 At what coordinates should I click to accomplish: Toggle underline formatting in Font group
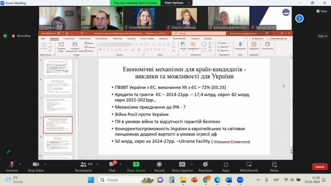[x=108, y=50]
